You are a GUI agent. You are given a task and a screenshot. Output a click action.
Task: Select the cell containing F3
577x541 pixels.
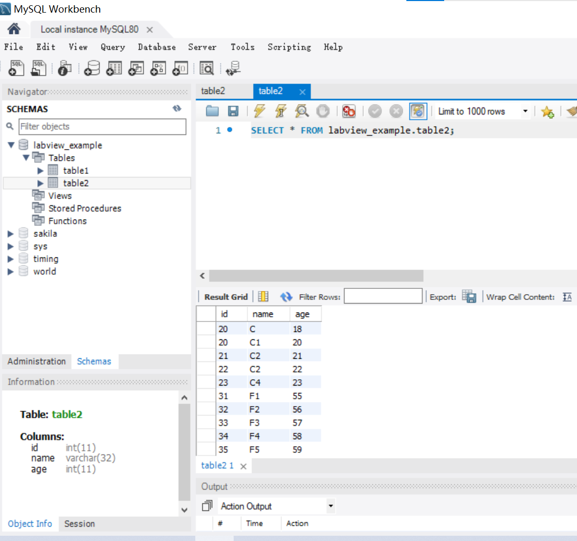[x=268, y=422]
